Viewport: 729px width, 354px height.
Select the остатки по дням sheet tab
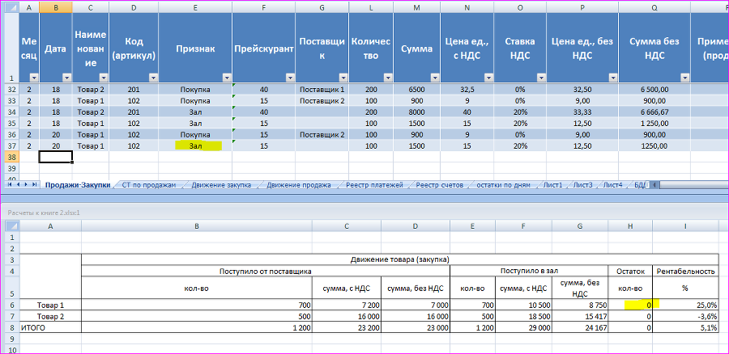click(504, 184)
